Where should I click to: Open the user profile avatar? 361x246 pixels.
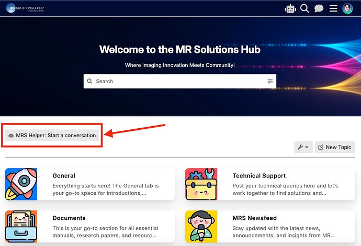(347, 8)
